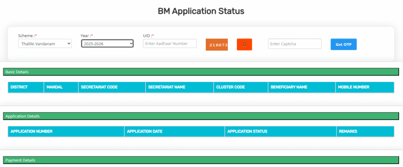Focus the Enter Captcha field
The height and width of the screenshot is (167, 403).
point(295,44)
